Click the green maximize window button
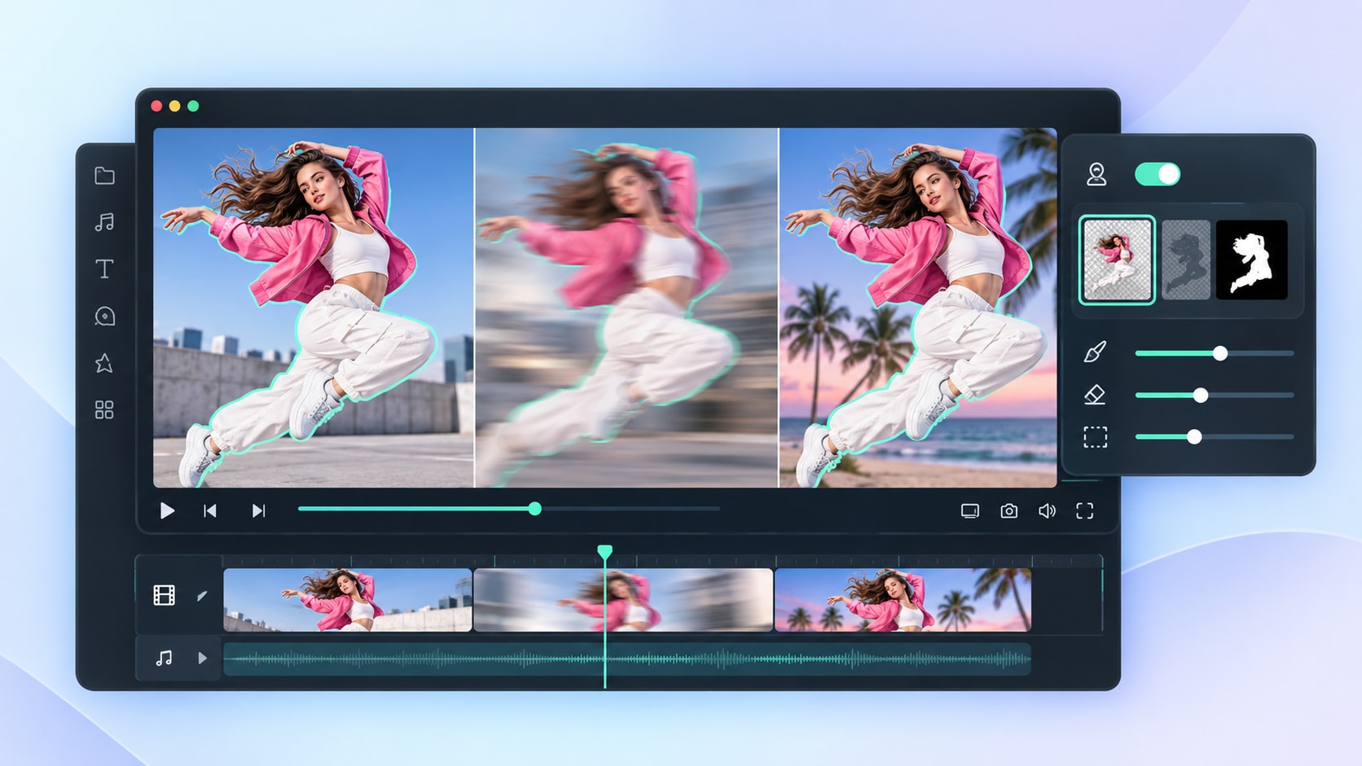 point(193,106)
